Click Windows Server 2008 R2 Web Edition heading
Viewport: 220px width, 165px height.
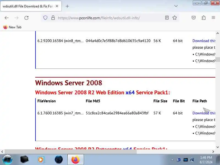point(102,92)
